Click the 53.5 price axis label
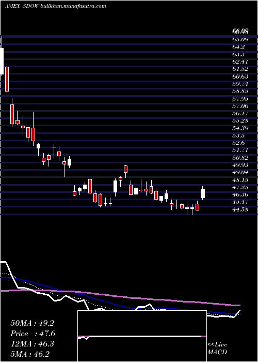 tap(238, 135)
